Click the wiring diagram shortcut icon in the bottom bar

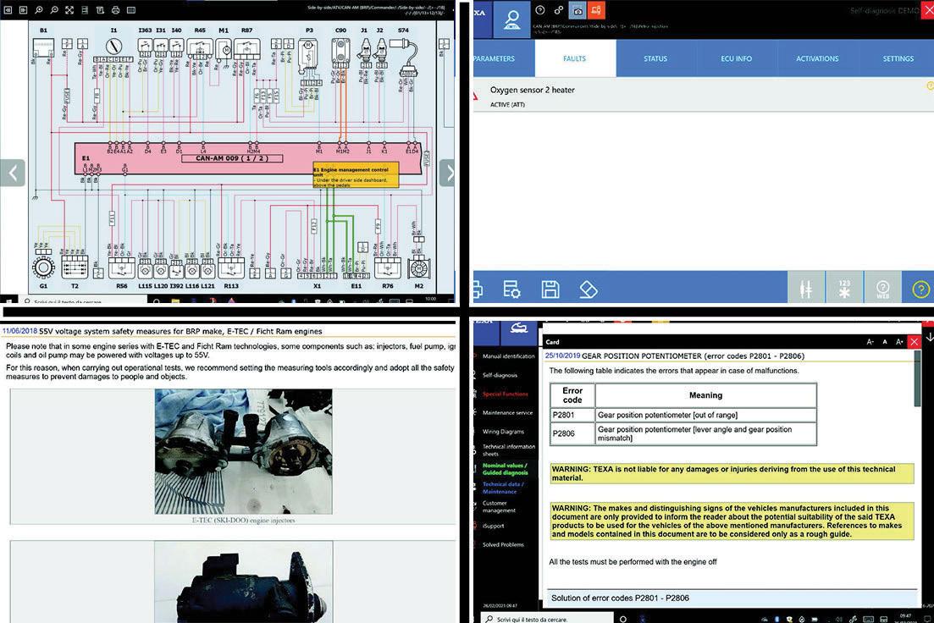(806, 289)
